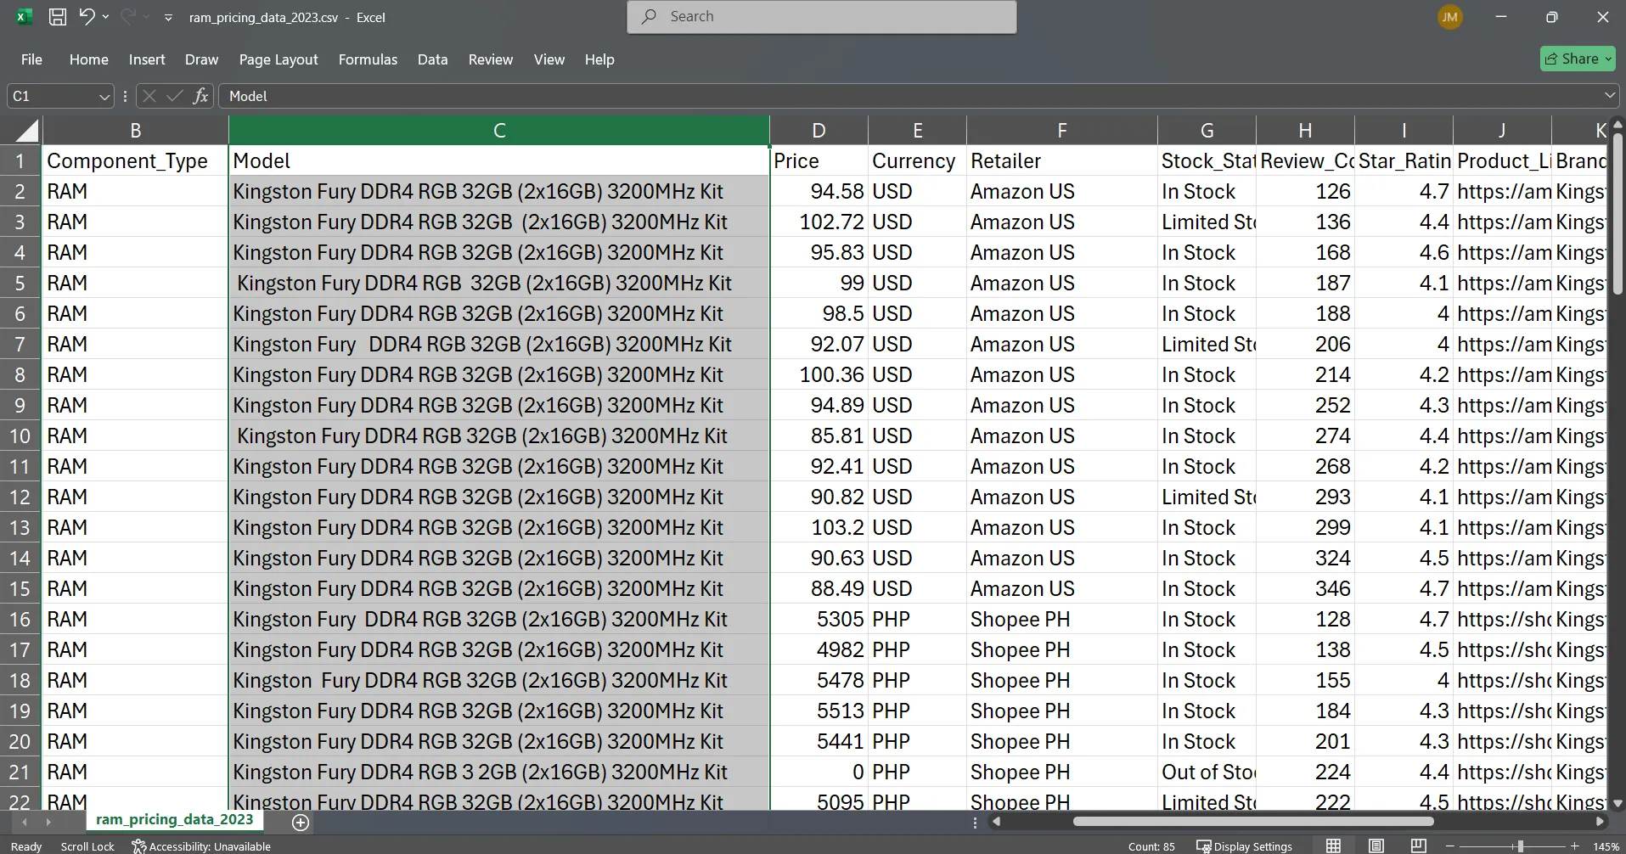This screenshot has width=1626, height=854.
Task: Confirm cell entry with the checkmark icon
Action: pos(174,96)
